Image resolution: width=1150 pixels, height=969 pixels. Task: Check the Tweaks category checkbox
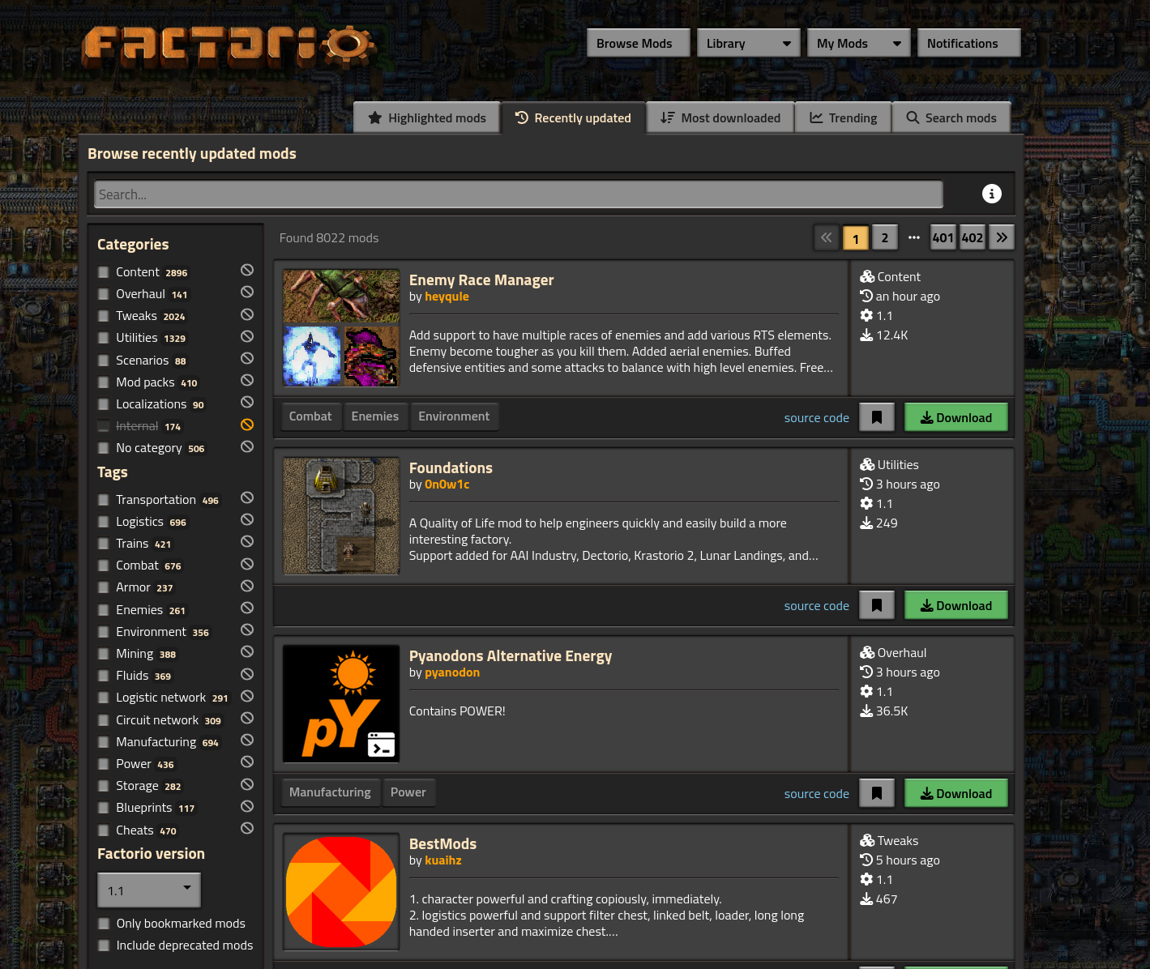coord(104,316)
